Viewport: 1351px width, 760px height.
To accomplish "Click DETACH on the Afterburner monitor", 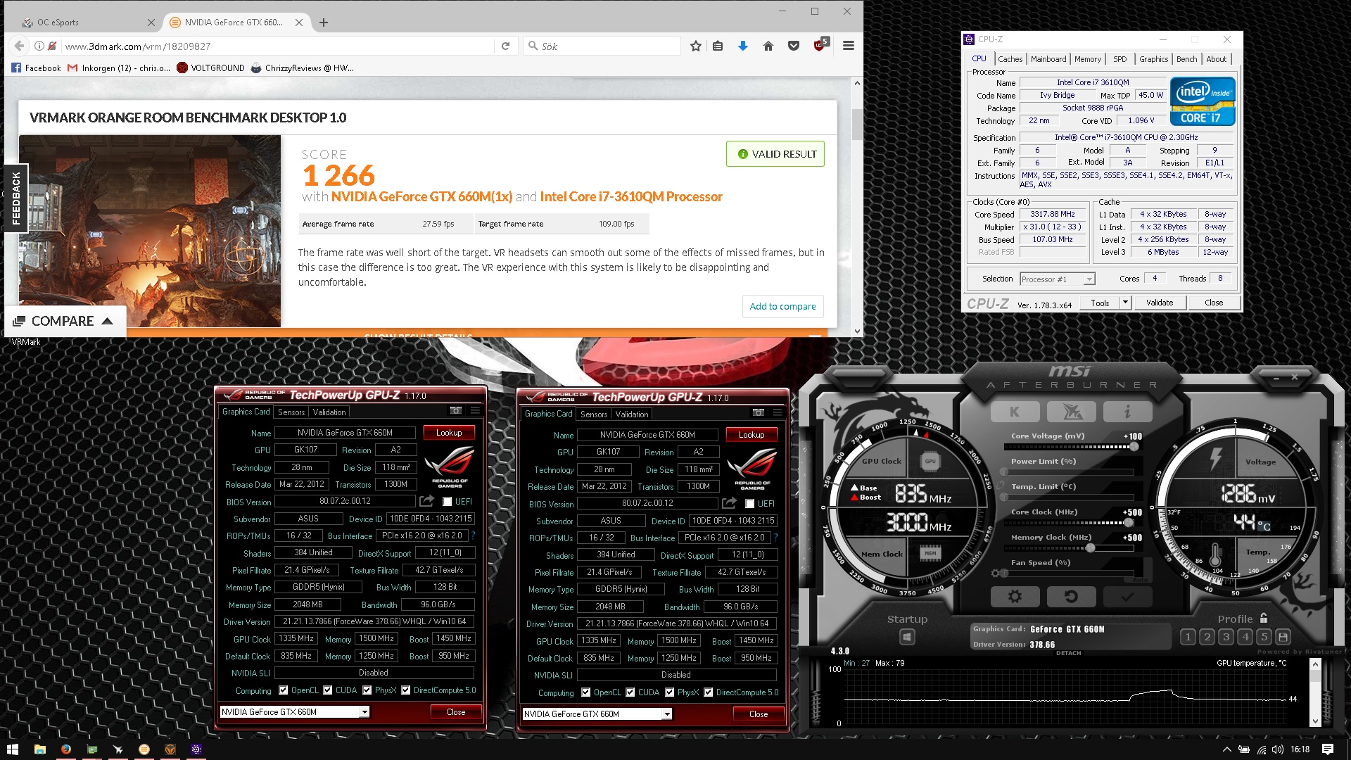I will (1068, 653).
